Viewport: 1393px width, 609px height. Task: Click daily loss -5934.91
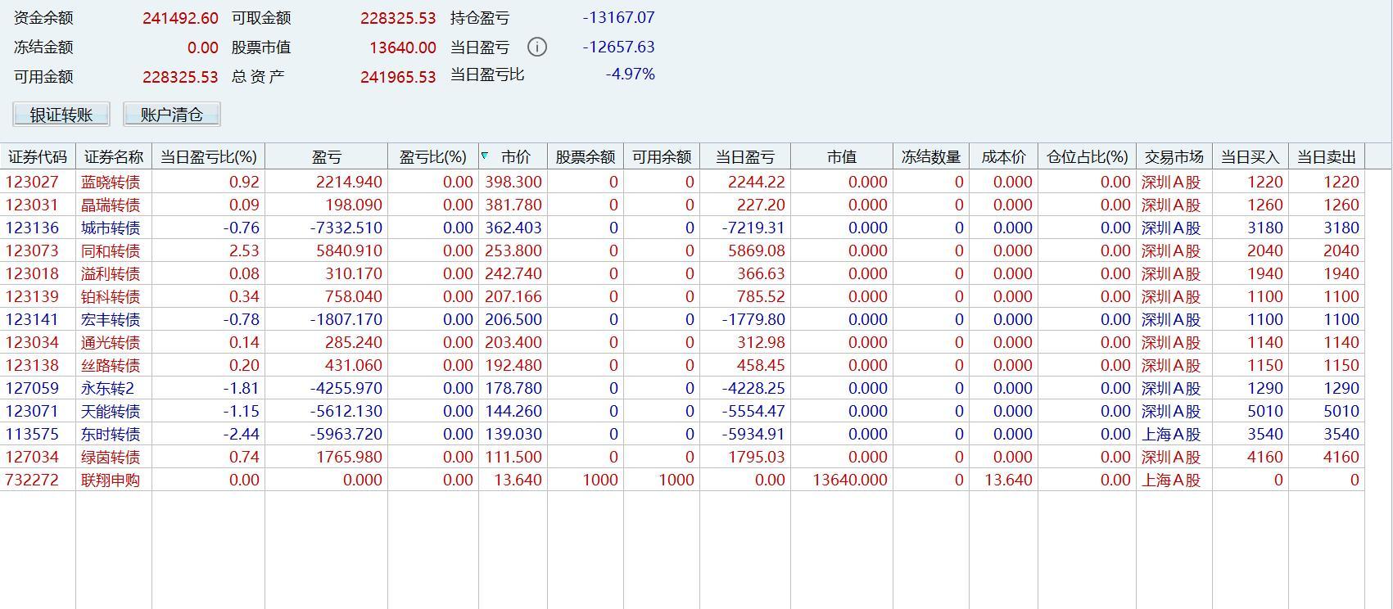coord(753,434)
